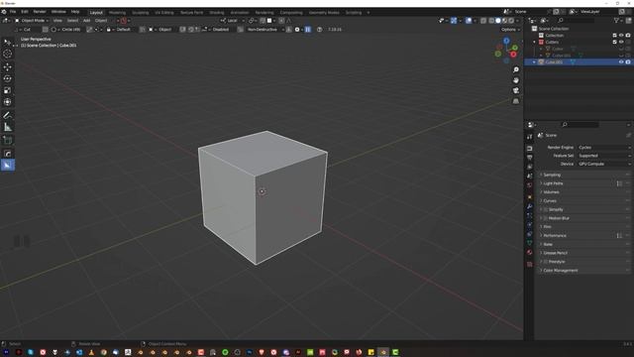Image resolution: width=634 pixels, height=357 pixels.
Task: Open the Feature Set Supported dropdown
Action: pyautogui.click(x=604, y=156)
